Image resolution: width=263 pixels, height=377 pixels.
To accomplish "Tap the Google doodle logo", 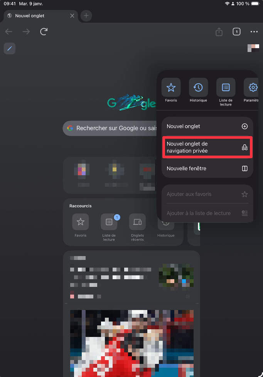I will (x=131, y=103).
